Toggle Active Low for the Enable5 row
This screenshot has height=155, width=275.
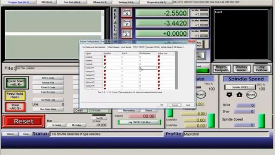(x=159, y=60)
